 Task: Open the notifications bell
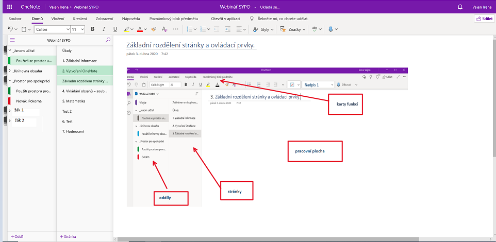460,7
